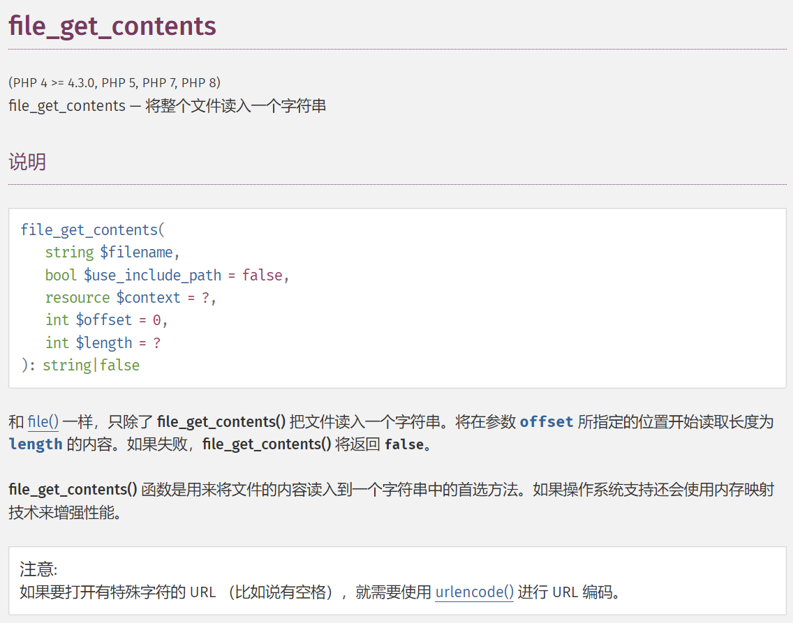Click function name file_get_contents( in code block
This screenshot has height=623, width=793.
click(x=92, y=230)
